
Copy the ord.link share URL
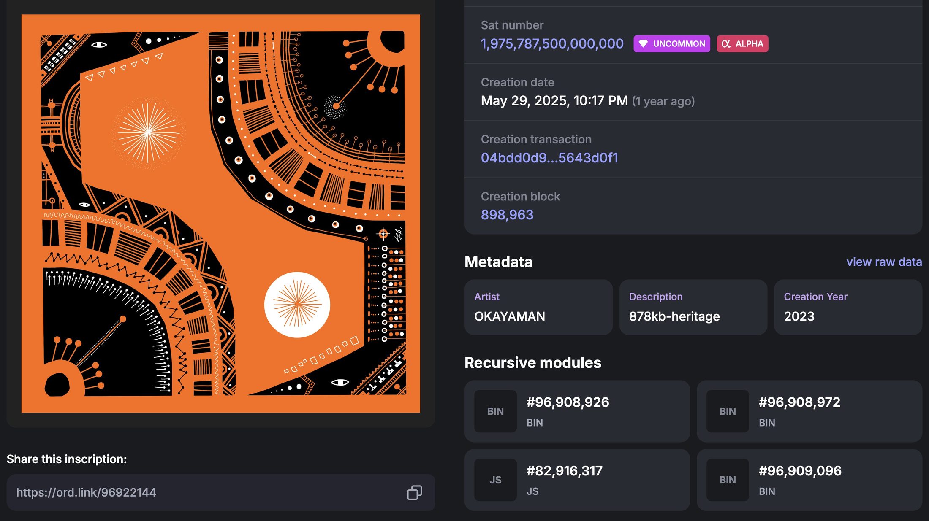click(414, 492)
